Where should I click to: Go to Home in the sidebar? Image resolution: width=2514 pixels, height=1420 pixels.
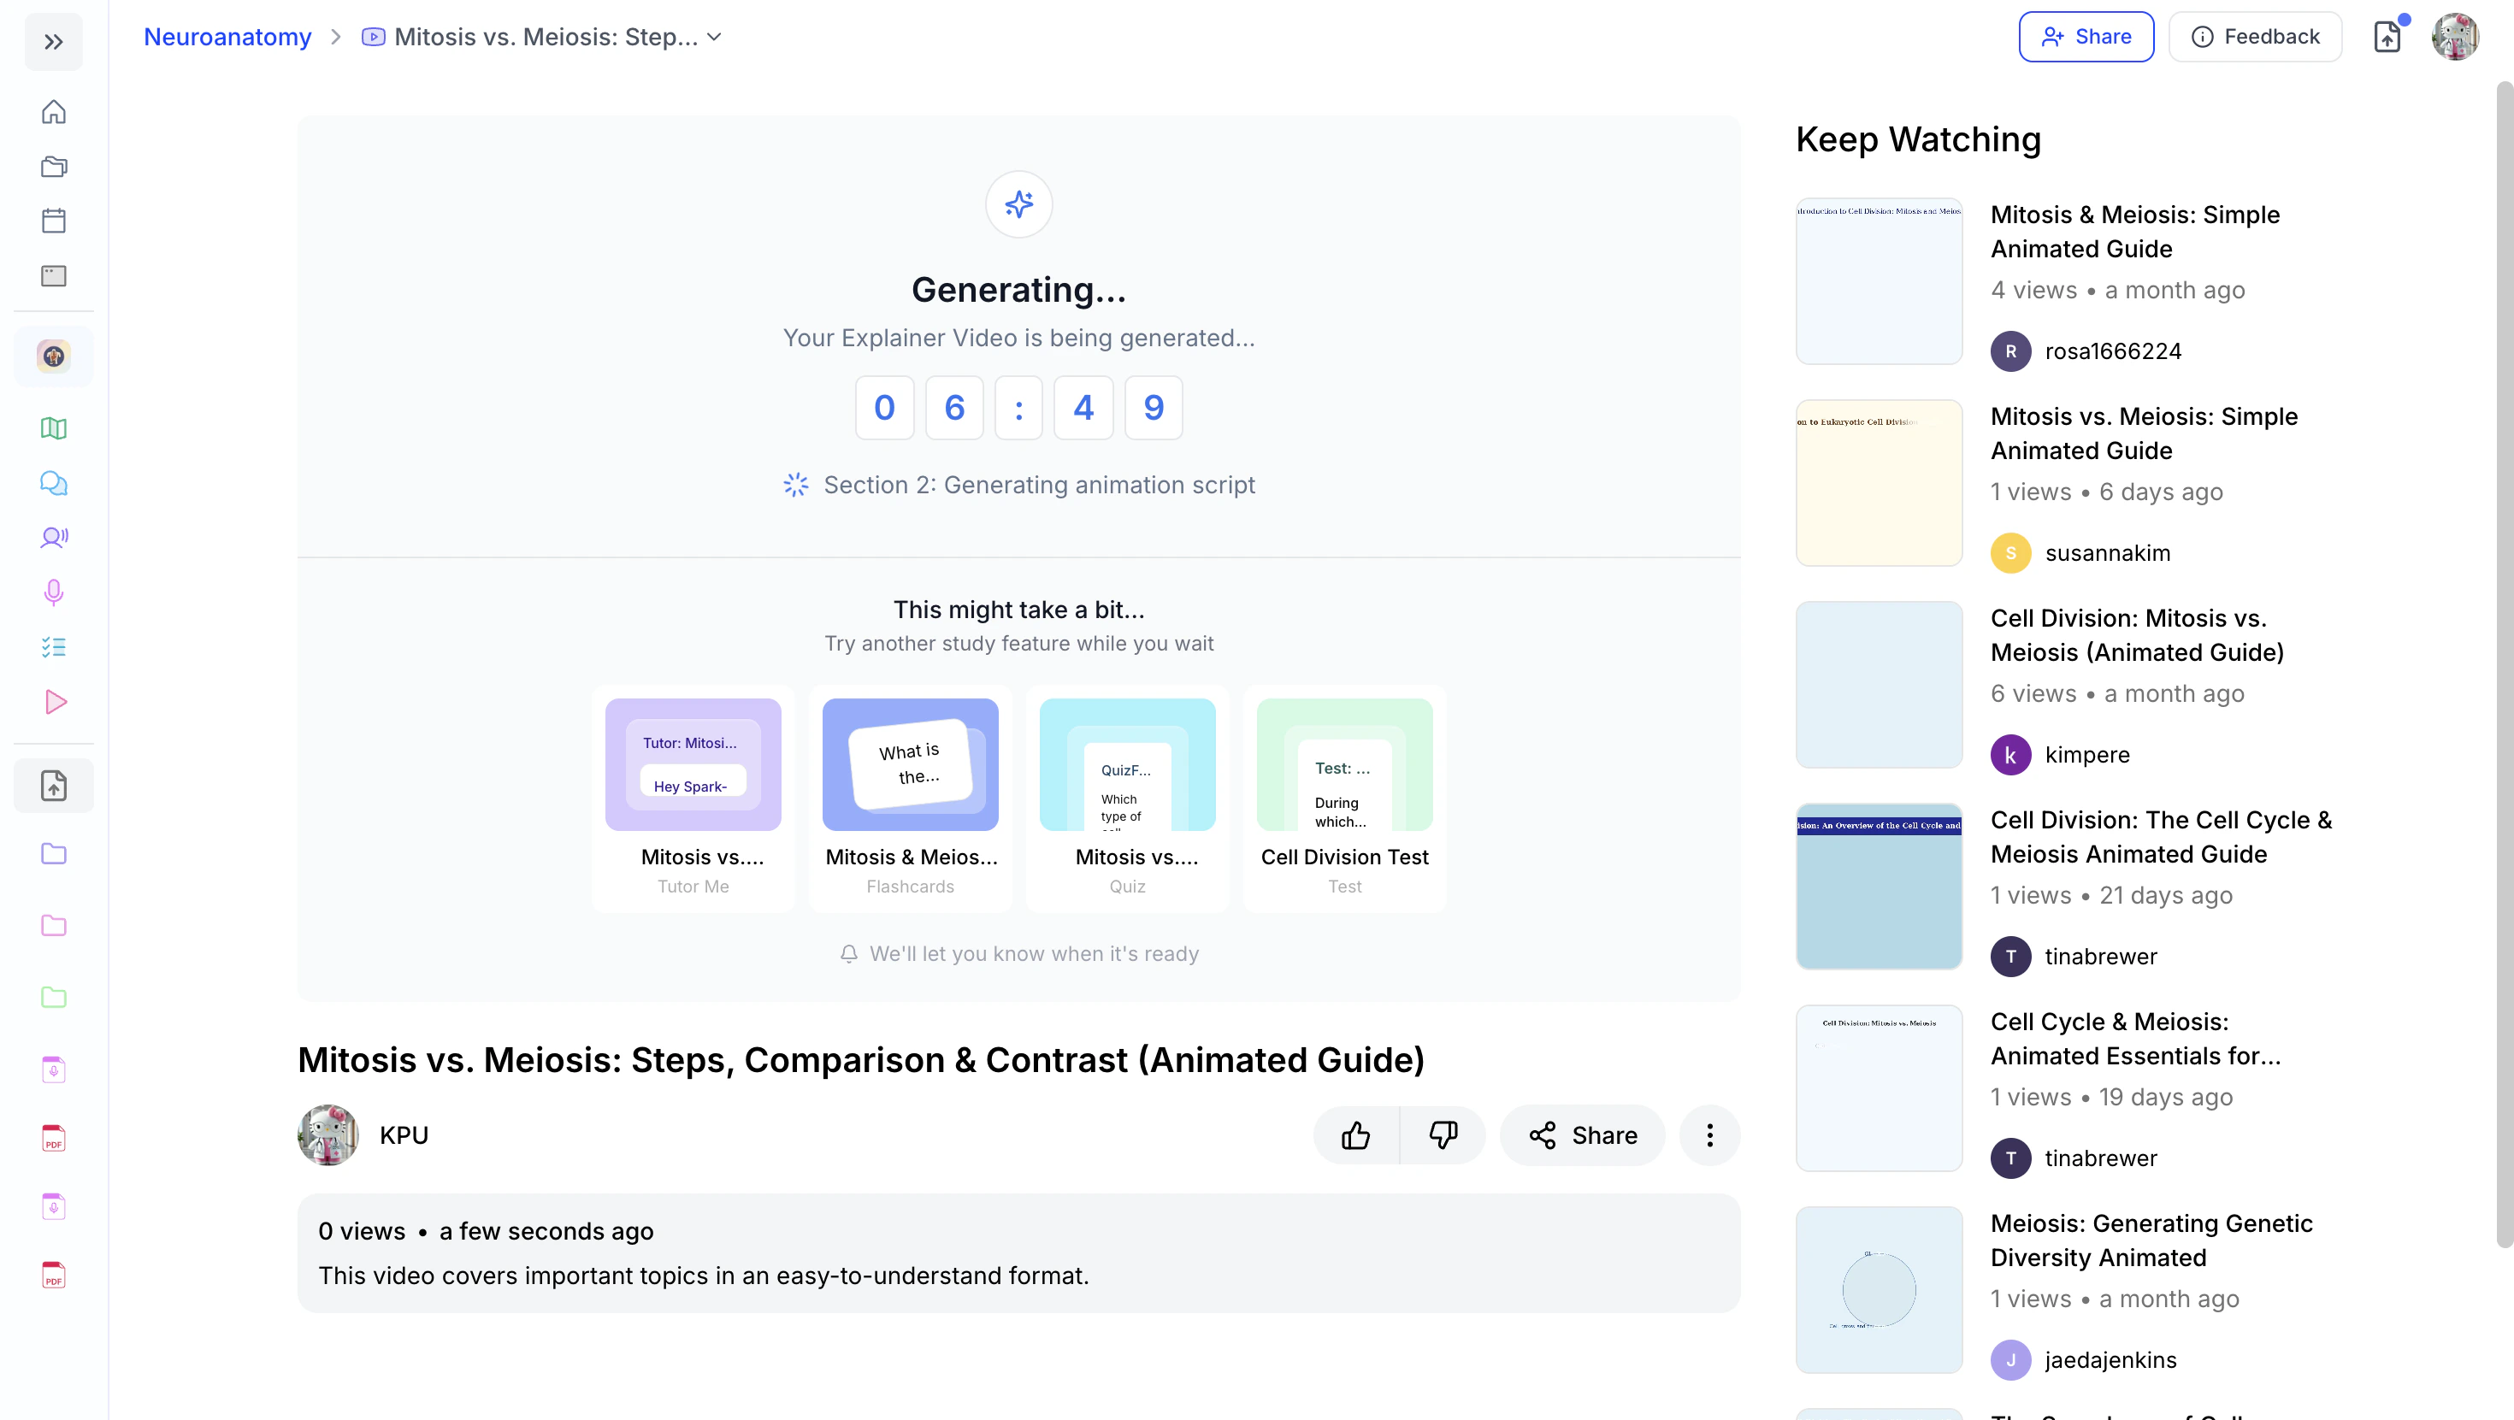54,111
